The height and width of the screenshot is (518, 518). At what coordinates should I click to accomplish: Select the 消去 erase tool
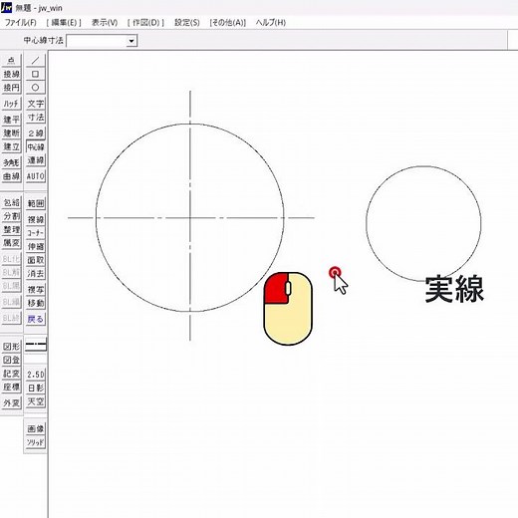click(x=36, y=273)
